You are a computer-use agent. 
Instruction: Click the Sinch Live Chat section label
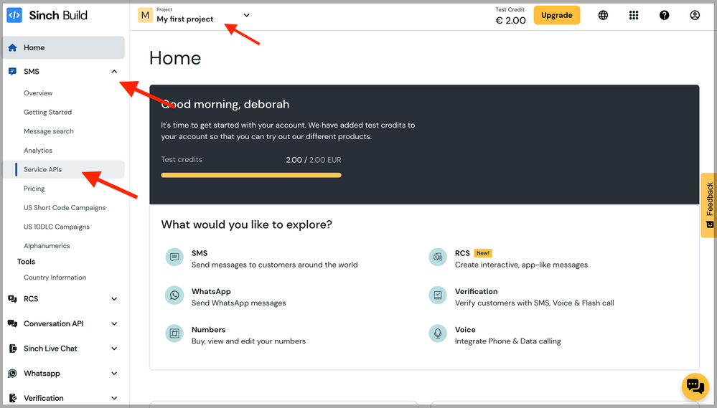coord(50,348)
